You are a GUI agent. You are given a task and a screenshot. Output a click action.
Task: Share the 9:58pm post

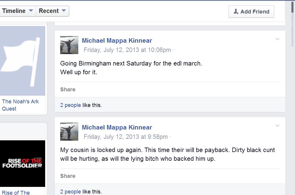pyautogui.click(x=68, y=176)
